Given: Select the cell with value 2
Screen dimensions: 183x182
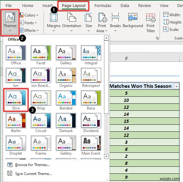Looking at the screenshot, I should pos(144,156).
